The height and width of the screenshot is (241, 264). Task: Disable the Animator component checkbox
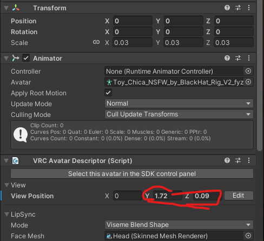click(26, 58)
